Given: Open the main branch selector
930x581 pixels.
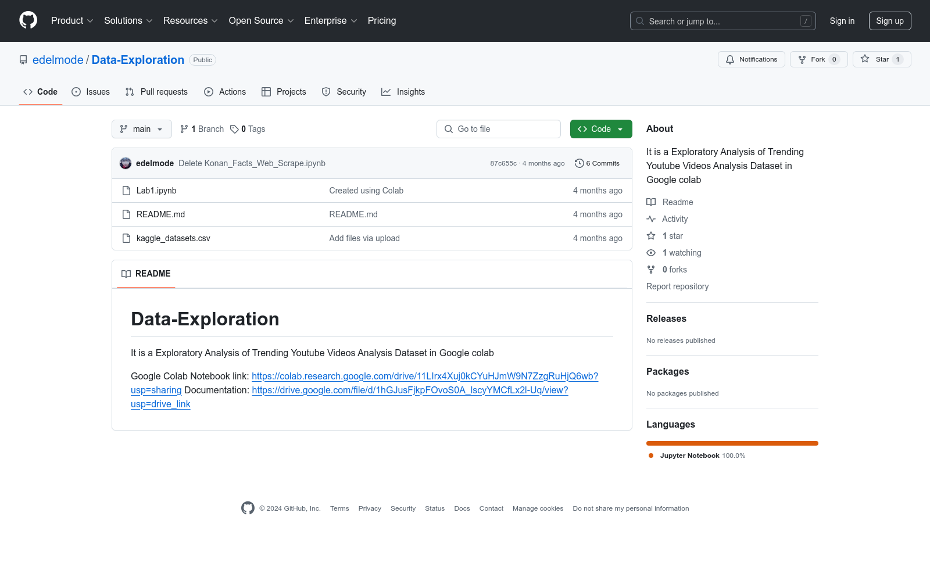Looking at the screenshot, I should [142, 129].
